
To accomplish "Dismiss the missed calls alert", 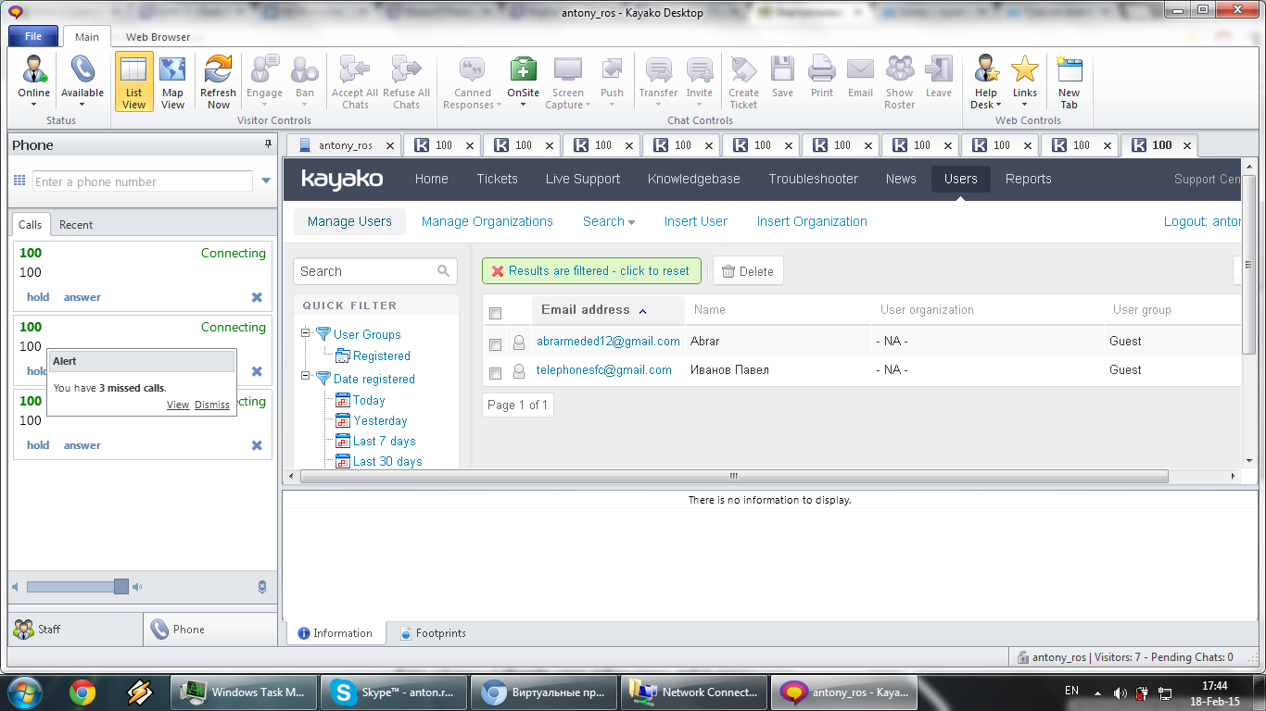I will [212, 405].
